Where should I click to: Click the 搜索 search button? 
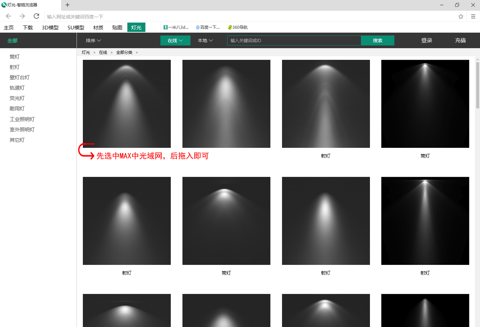377,40
